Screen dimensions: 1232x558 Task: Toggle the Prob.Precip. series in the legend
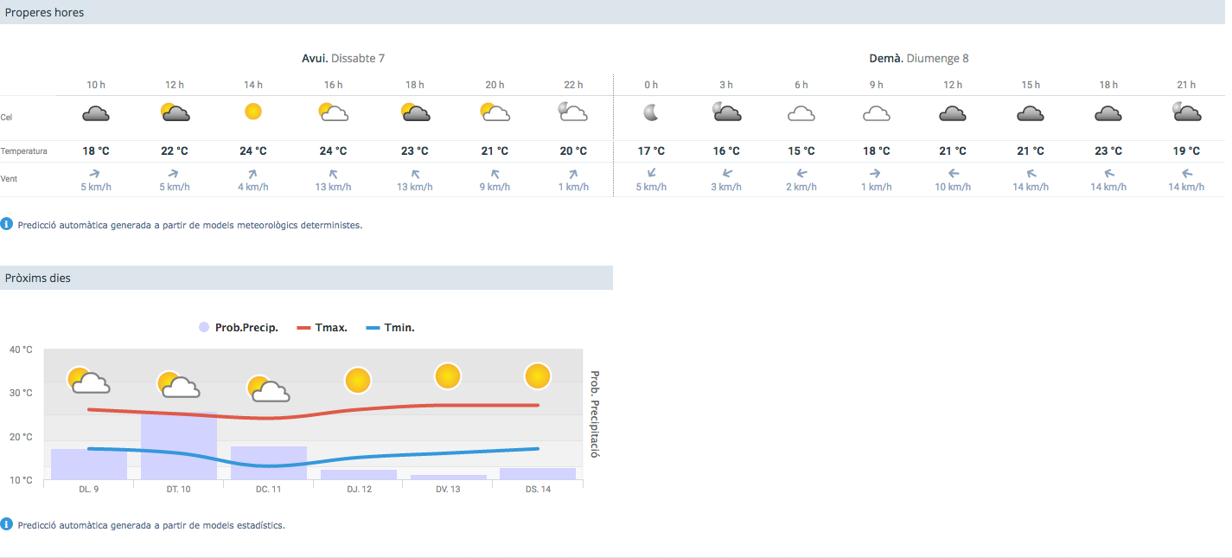point(238,328)
